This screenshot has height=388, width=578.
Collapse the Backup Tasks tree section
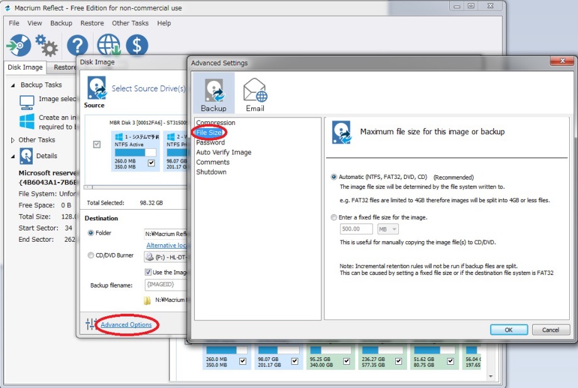click(x=13, y=85)
